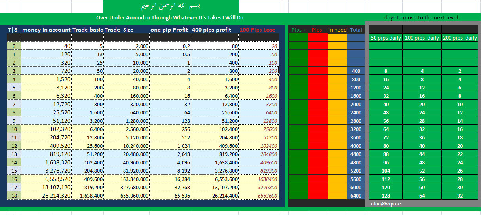Click the orange 'in need' header cell

pyautogui.click(x=337, y=30)
